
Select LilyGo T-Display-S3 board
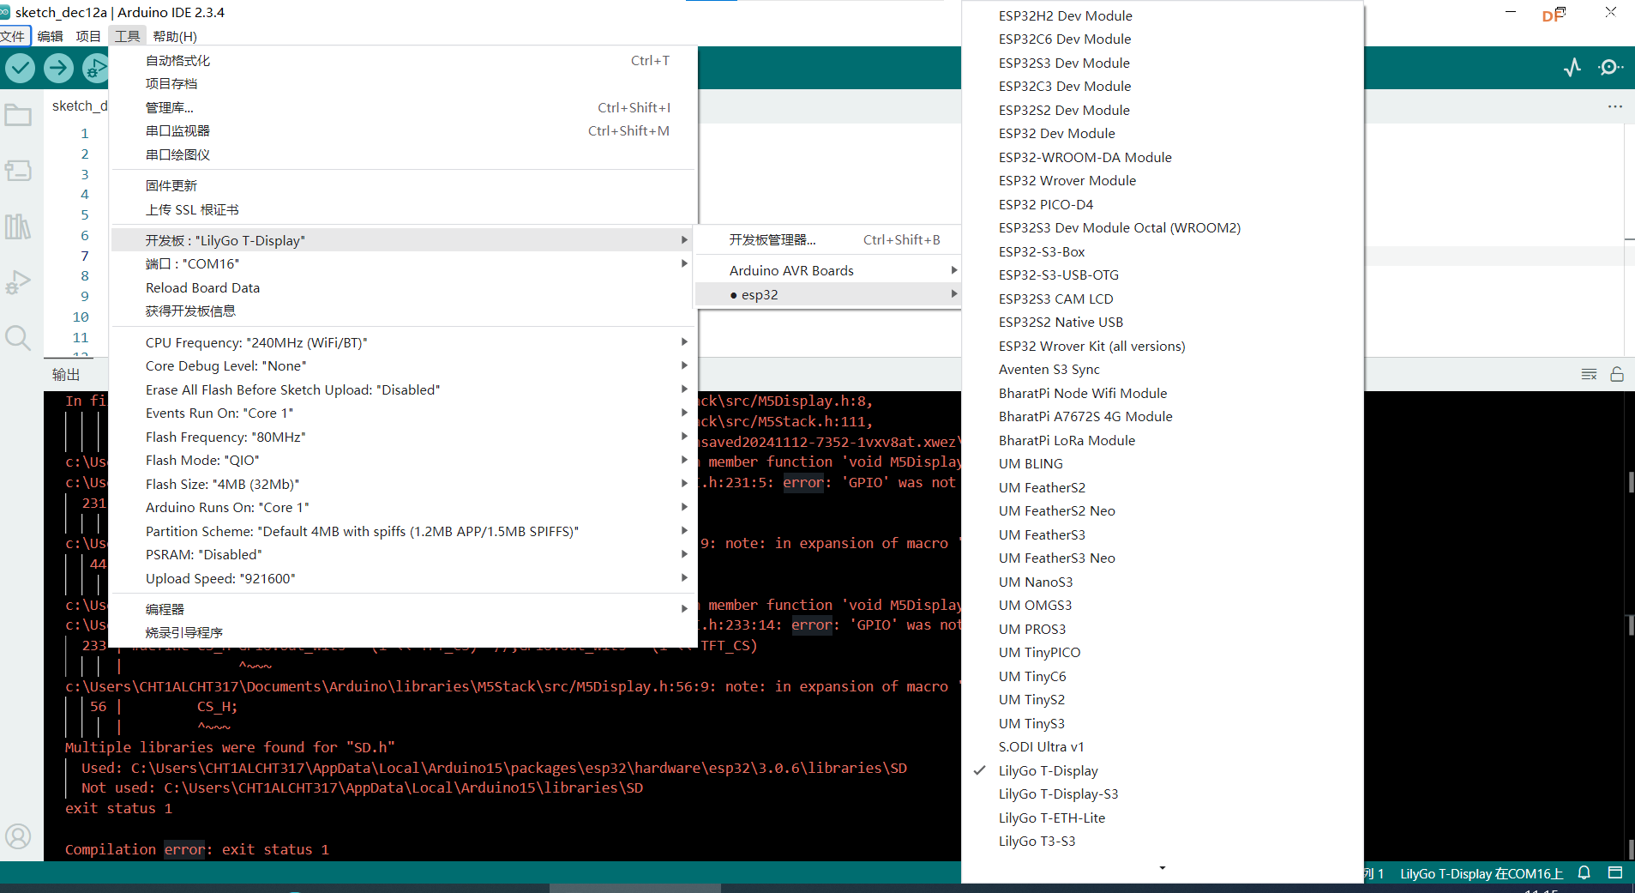1163,793
